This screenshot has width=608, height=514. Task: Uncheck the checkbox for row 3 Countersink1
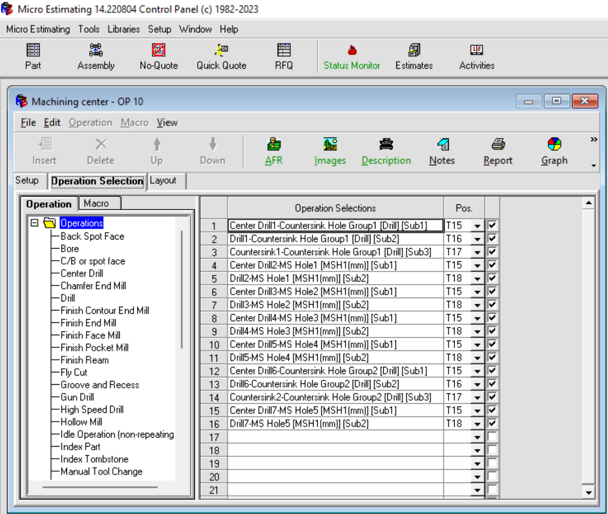tap(492, 251)
